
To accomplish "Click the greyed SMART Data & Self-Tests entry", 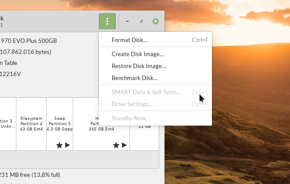I will point(155,92).
